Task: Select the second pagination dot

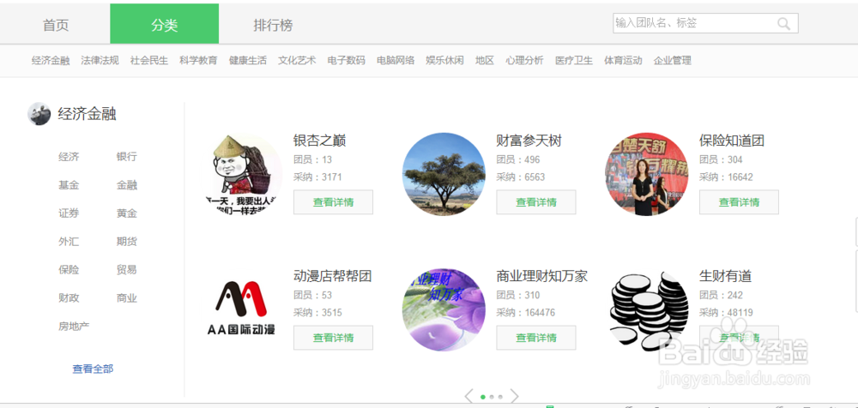Action: 492,397
